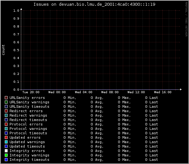Viewport: 189px width, 164px height.
Task: Click the graph title text
Action: pyautogui.click(x=94, y=4)
